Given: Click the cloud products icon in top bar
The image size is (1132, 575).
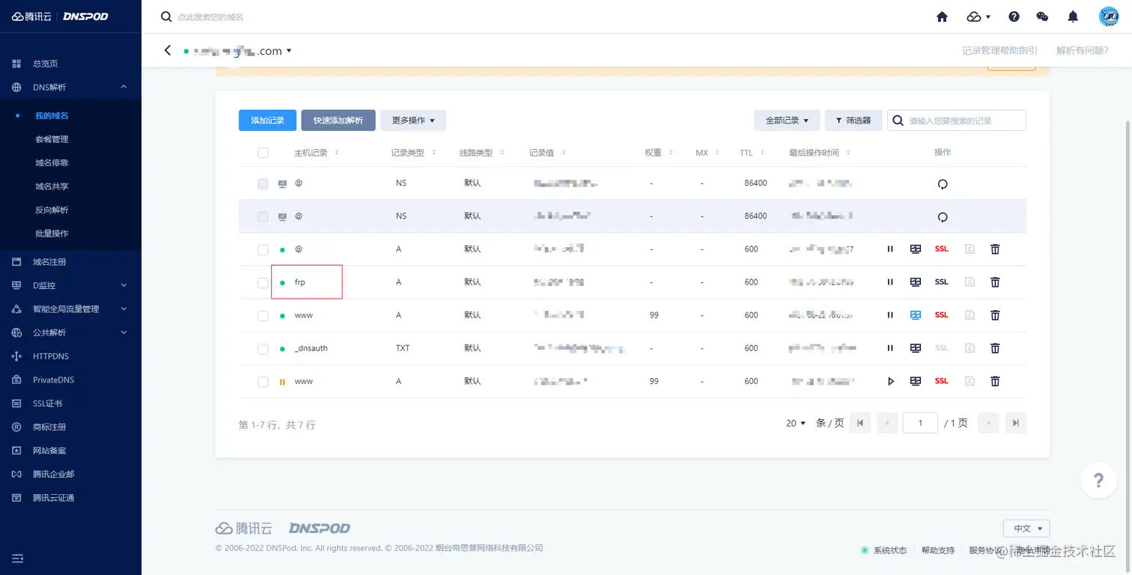Looking at the screenshot, I should pos(979,16).
